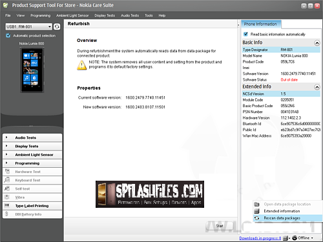The width and height of the screenshot is (323, 242).
Task: Click the Keyboard Test icon in sidebar
Action: pyautogui.click(x=7, y=180)
